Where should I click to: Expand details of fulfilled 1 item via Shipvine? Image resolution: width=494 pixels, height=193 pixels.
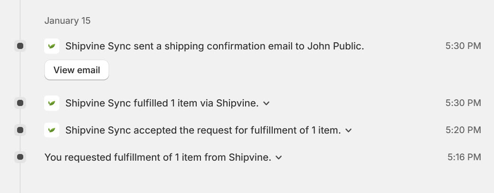tap(266, 104)
